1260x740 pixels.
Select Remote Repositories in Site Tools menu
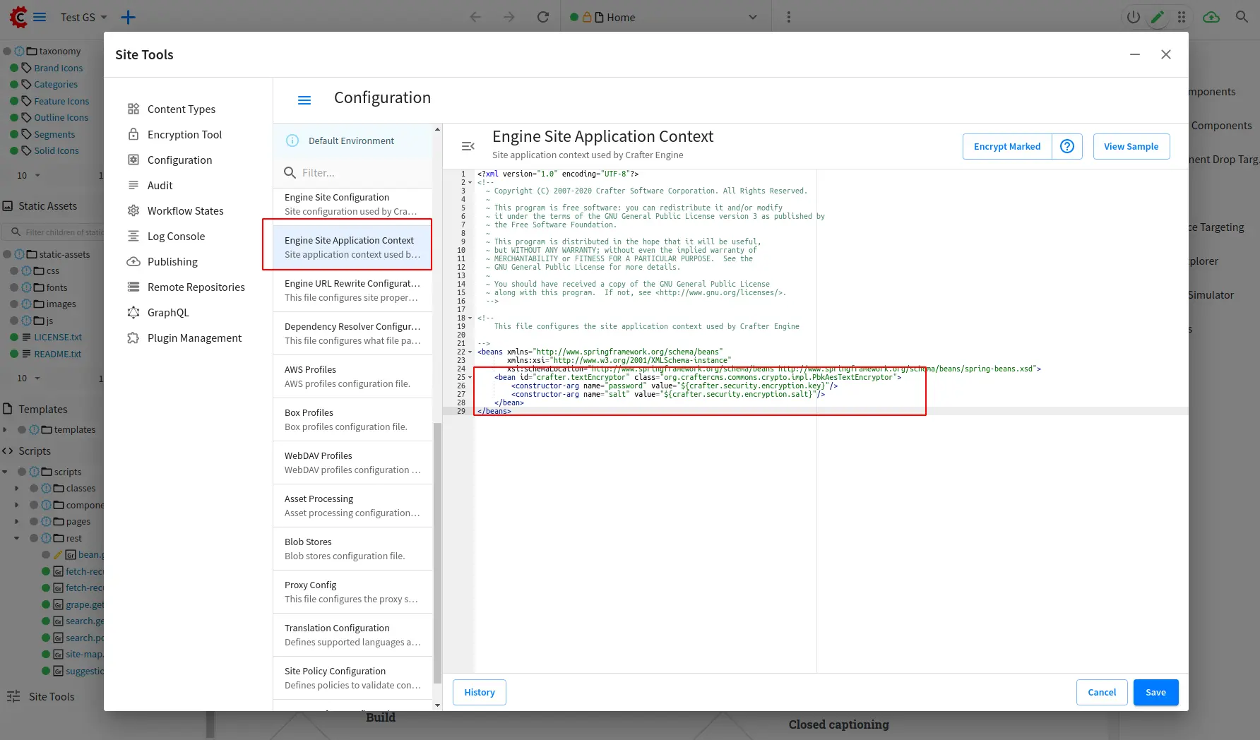click(196, 287)
